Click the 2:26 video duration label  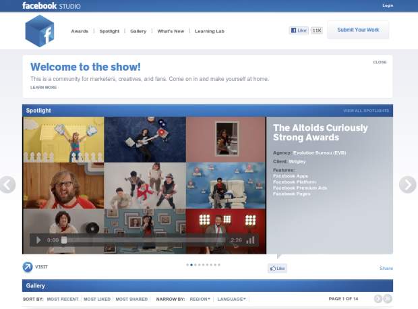coord(236,240)
